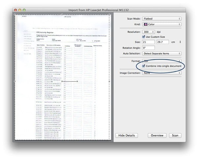Open Auto Selection dropdown Detect Separate Items

tap(162, 53)
